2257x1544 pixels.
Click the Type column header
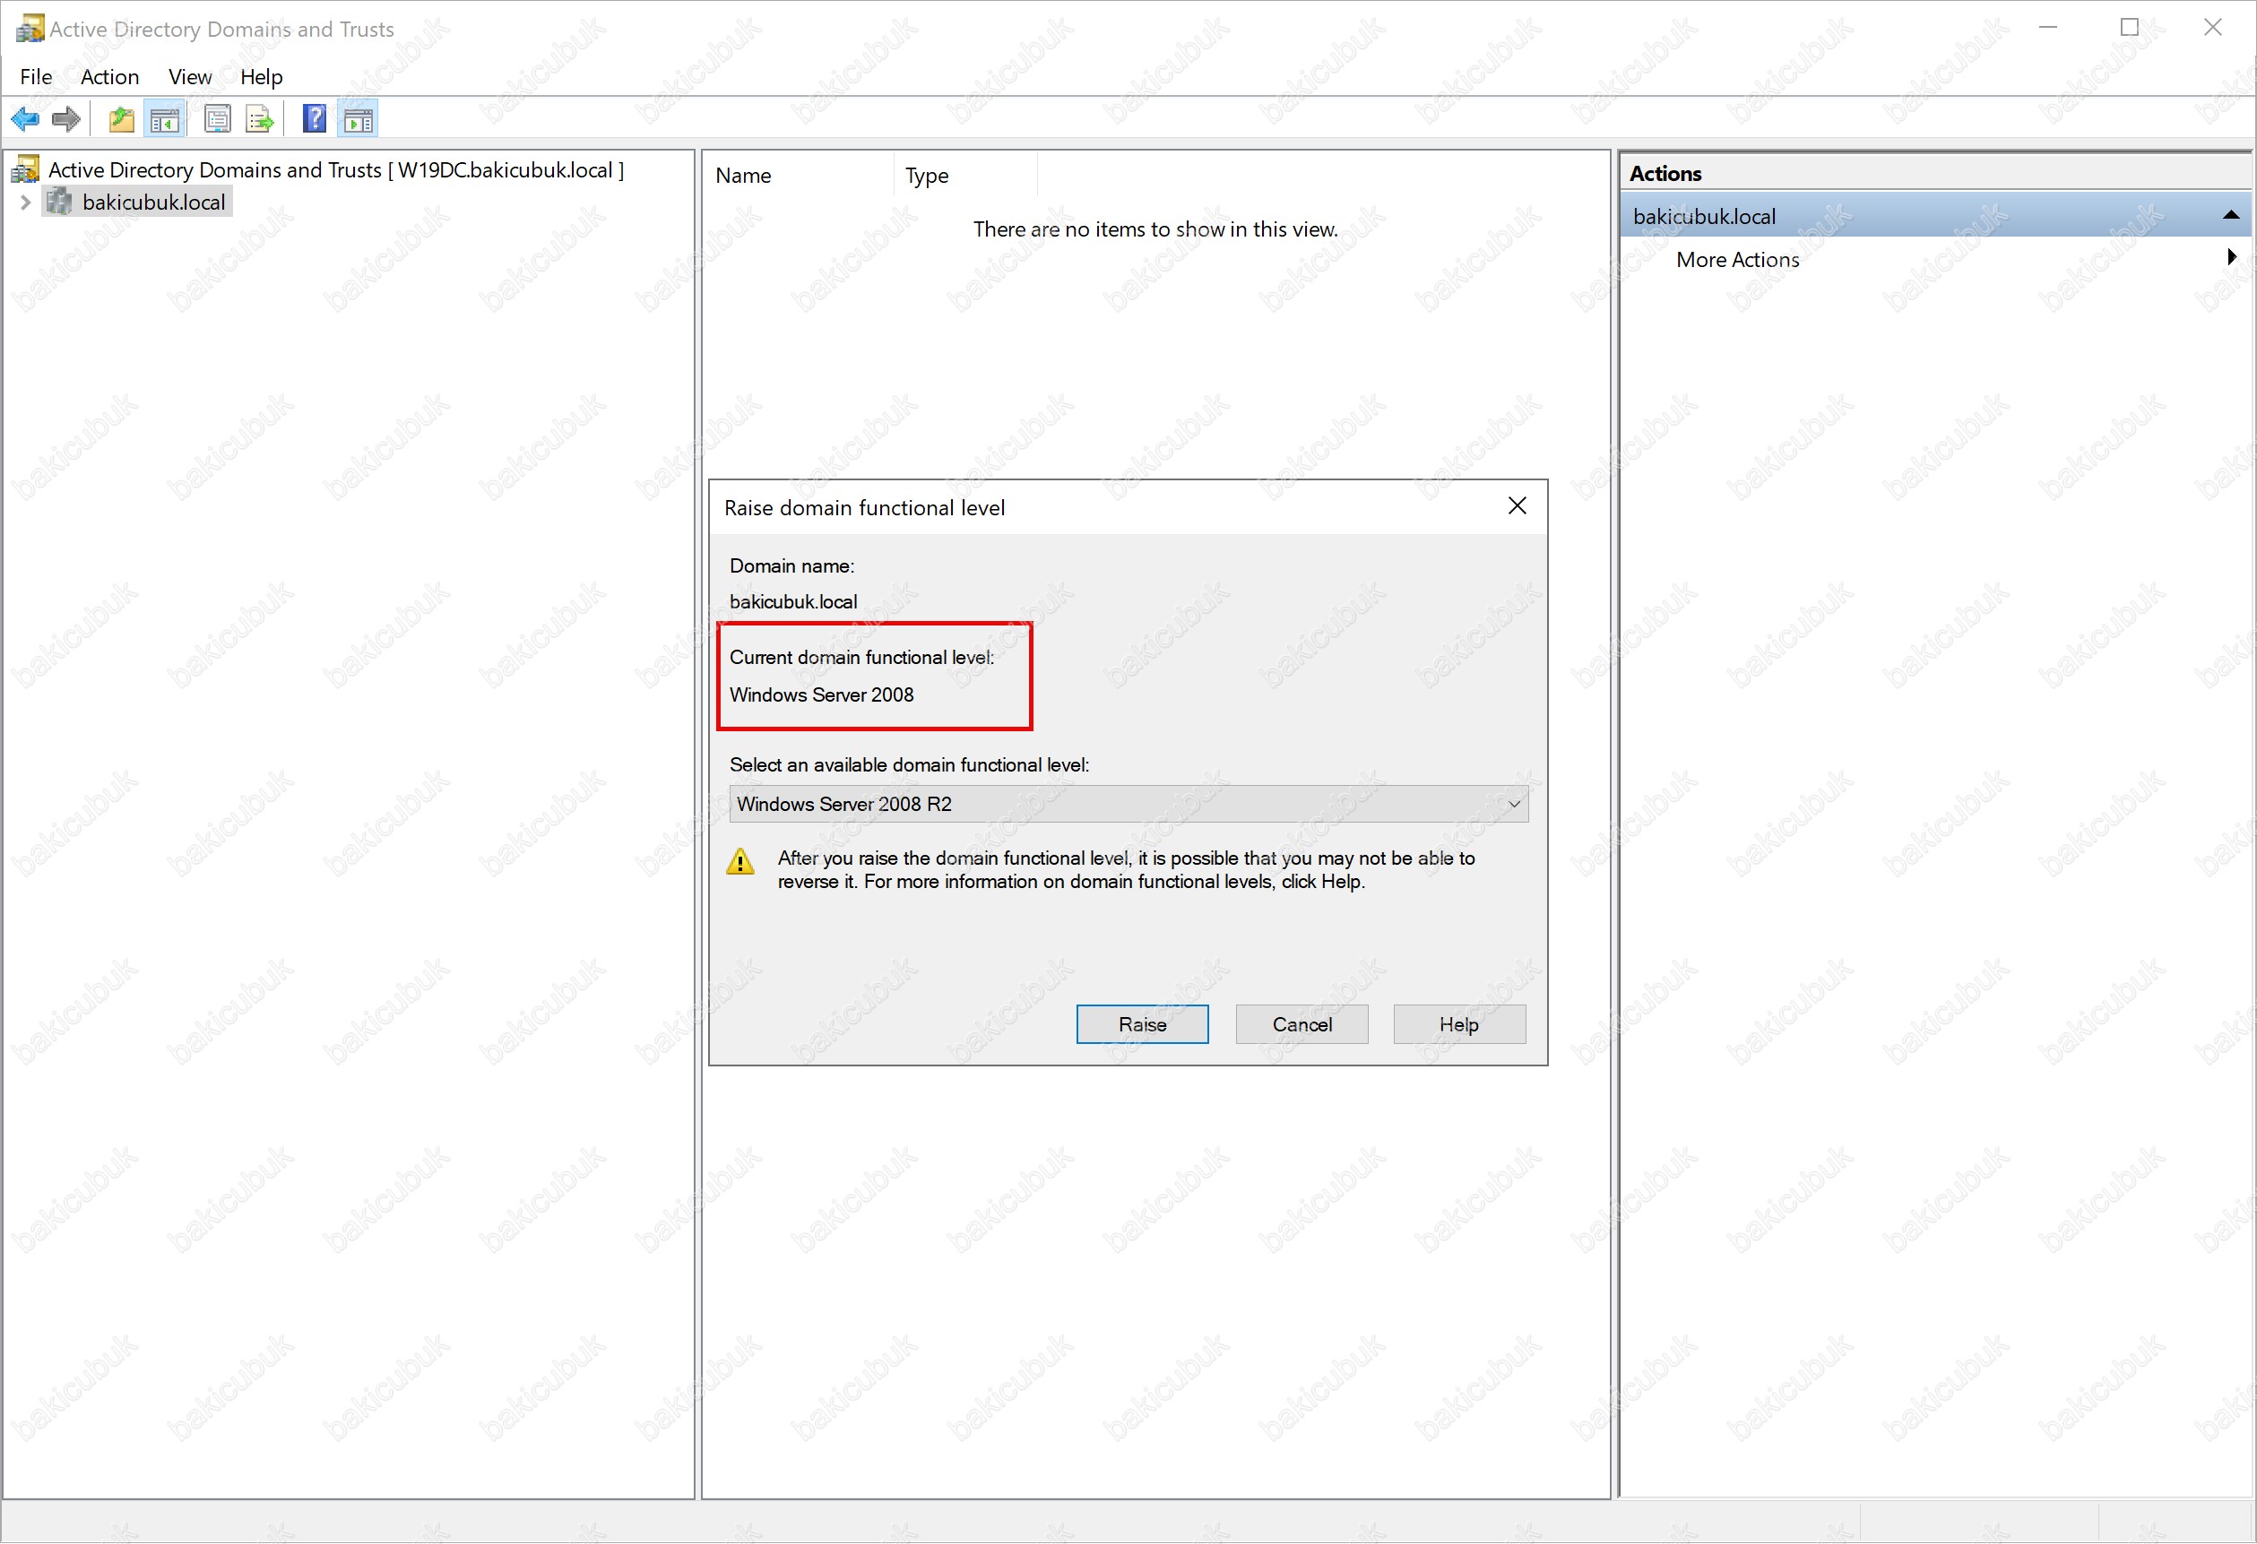click(927, 176)
